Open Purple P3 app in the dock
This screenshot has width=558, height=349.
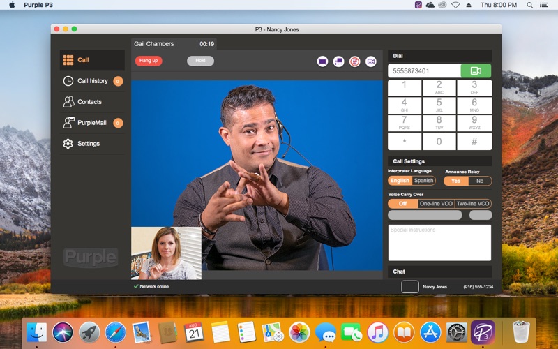(483, 332)
